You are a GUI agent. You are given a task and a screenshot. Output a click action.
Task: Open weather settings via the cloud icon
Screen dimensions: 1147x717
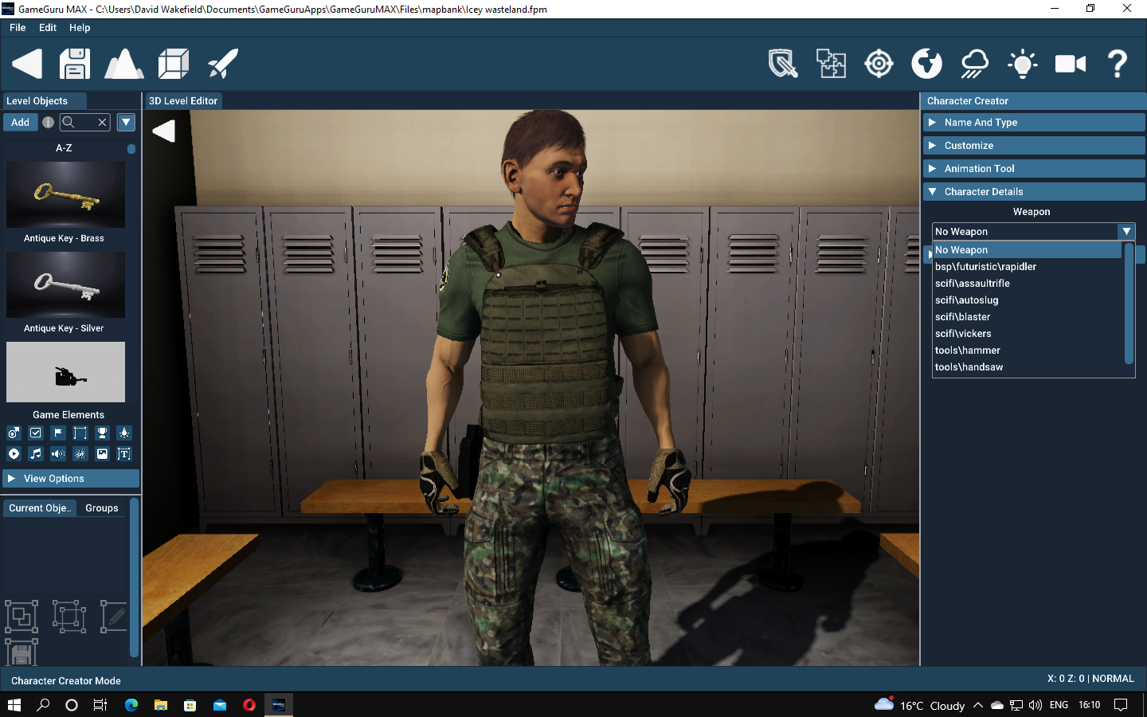click(974, 64)
